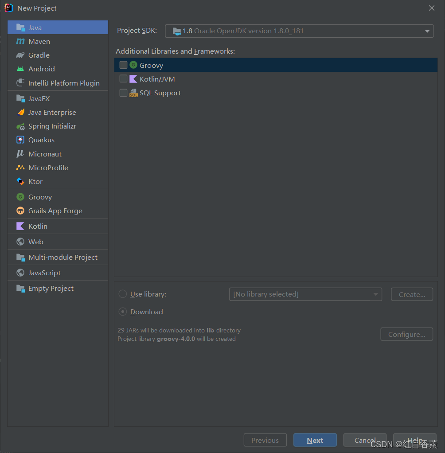445x453 pixels.
Task: Click the Next button
Action: 315,440
